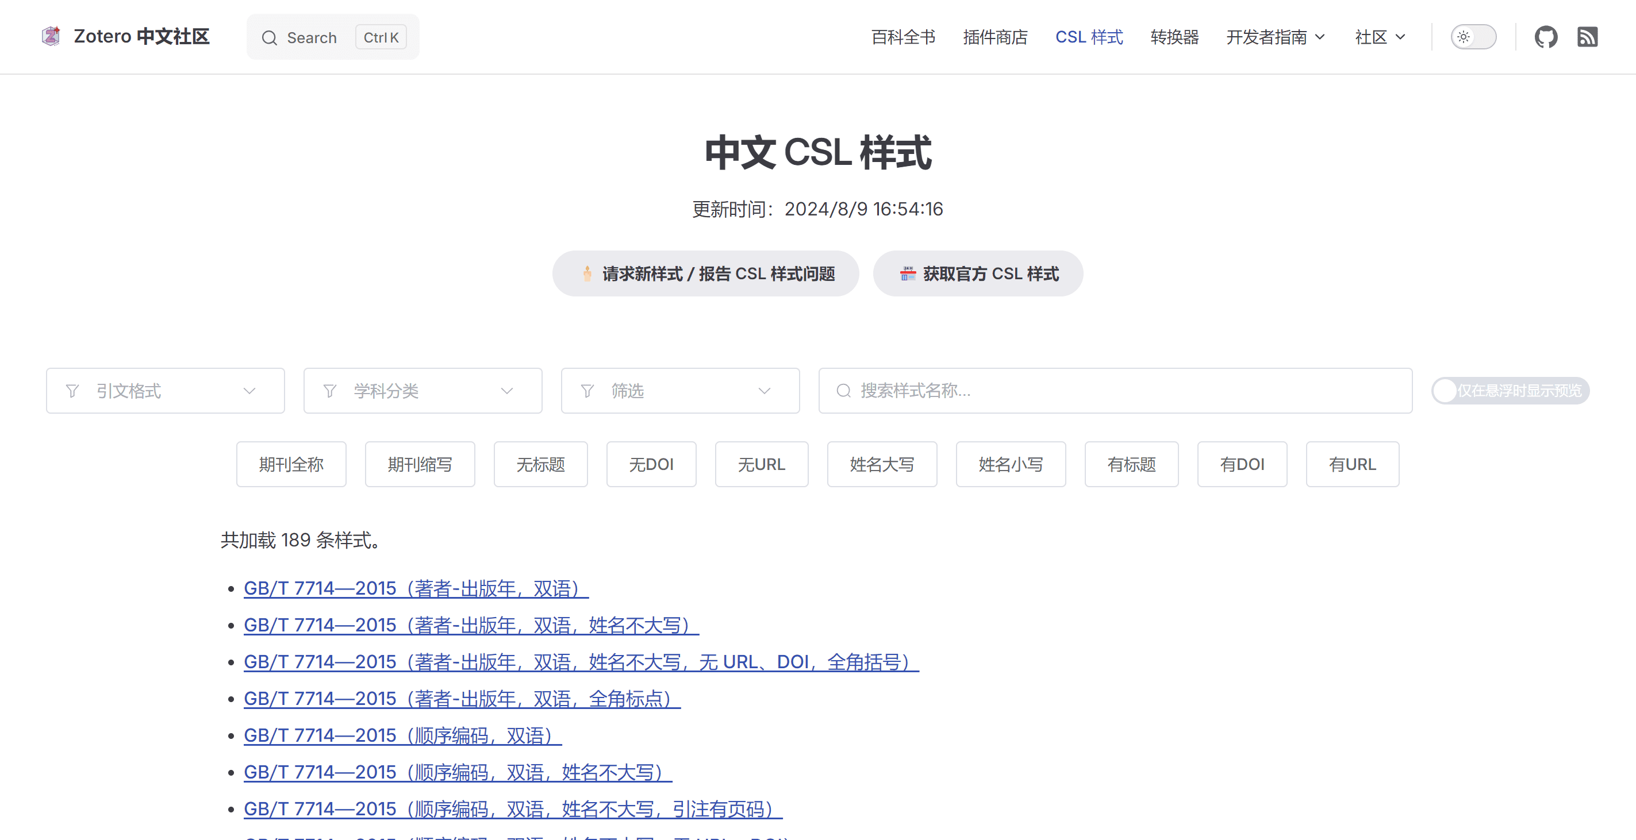Open the GitHub repository icon
This screenshot has width=1636, height=840.
click(1546, 37)
